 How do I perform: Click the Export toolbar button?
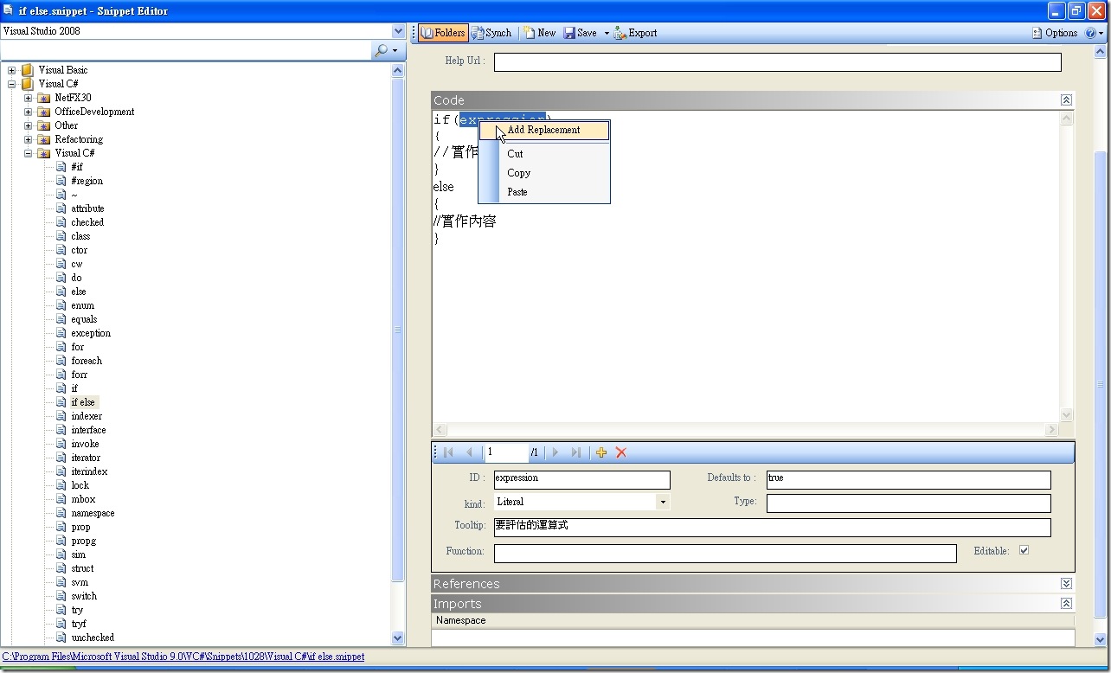[x=635, y=33]
